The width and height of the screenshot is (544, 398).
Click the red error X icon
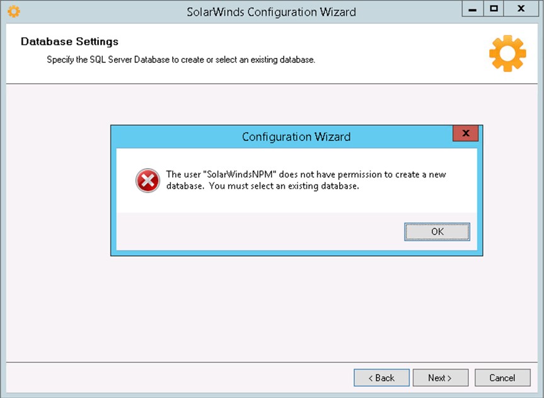tap(148, 181)
